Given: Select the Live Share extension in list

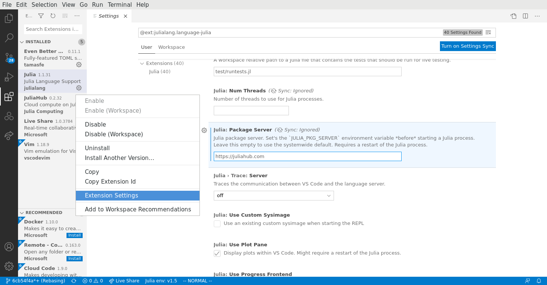Looking at the screenshot, I should 47,128.
